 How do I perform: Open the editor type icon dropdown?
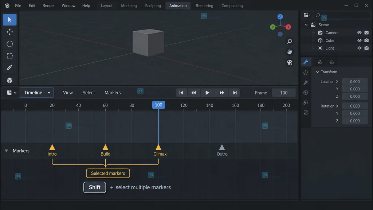11,93
